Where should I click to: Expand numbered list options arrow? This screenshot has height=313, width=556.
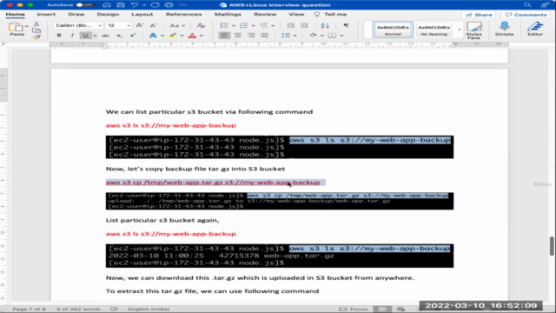tap(253, 25)
